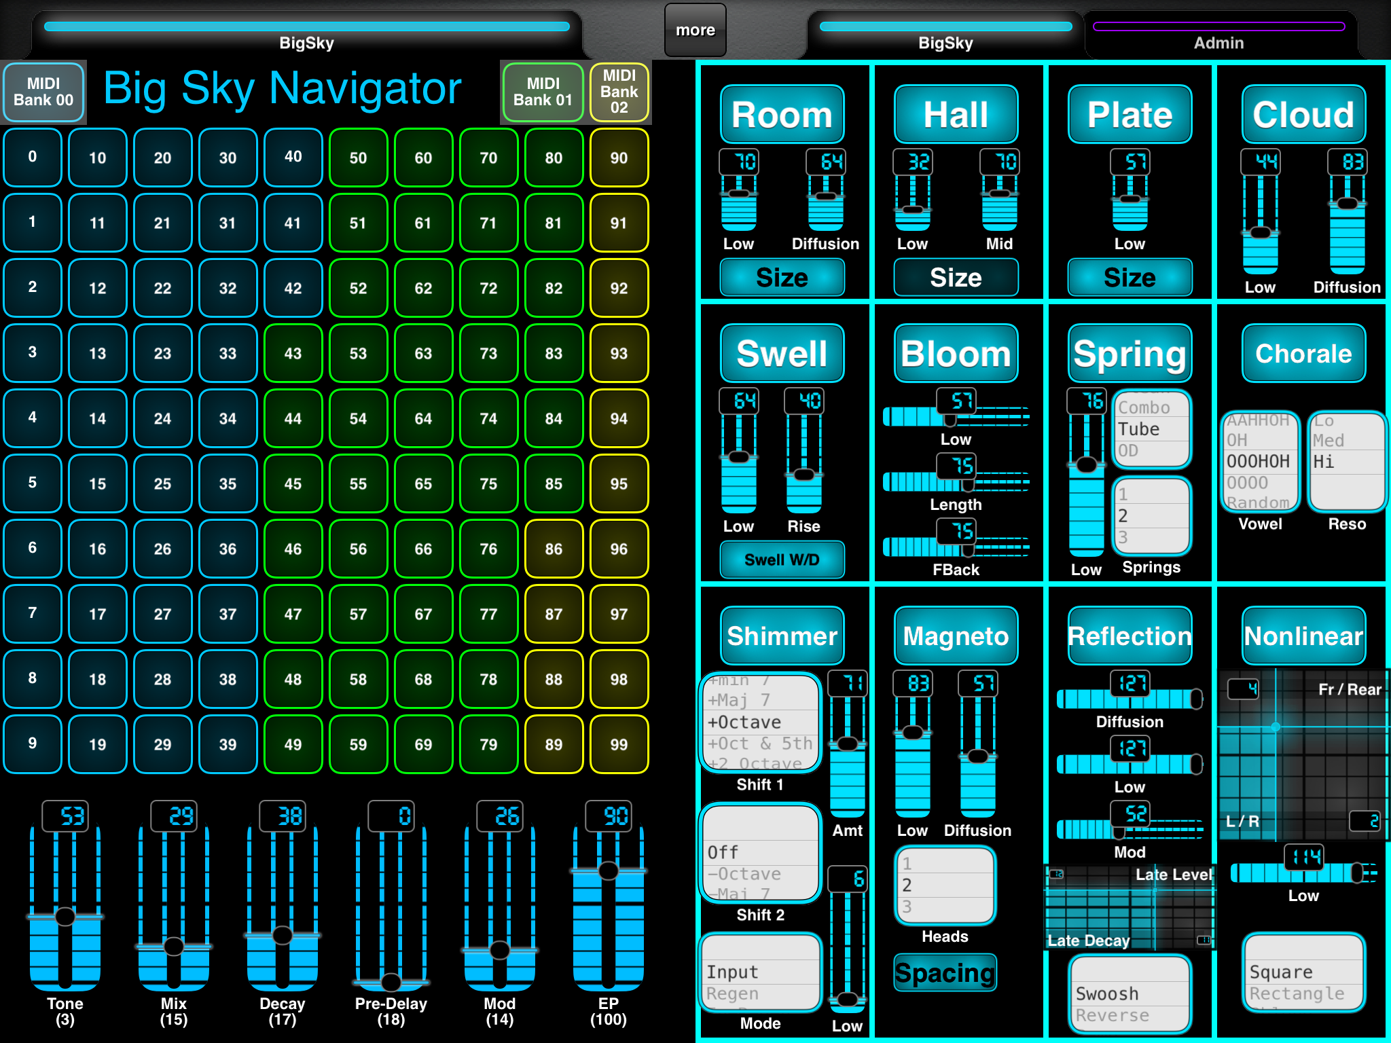Viewport: 1391px width, 1043px height.
Task: Choose the Magneto reverb machine
Action: click(x=956, y=636)
